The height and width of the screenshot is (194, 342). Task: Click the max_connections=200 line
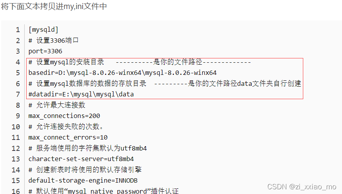point(64,116)
